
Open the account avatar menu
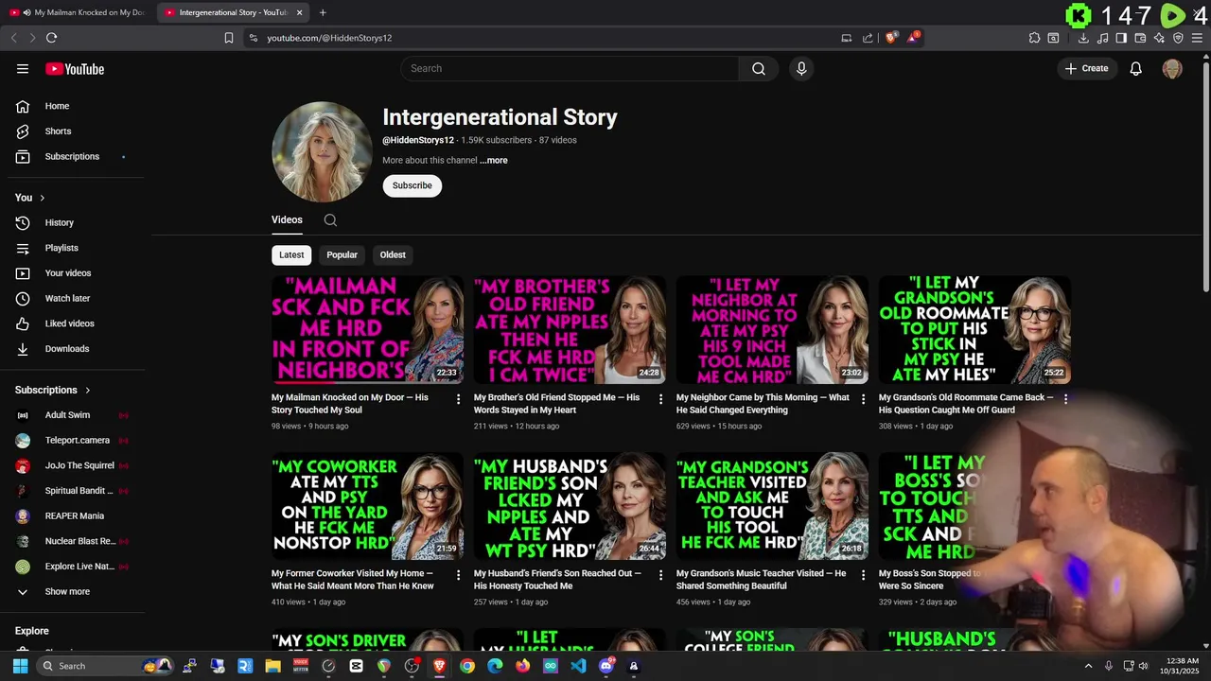tap(1172, 68)
